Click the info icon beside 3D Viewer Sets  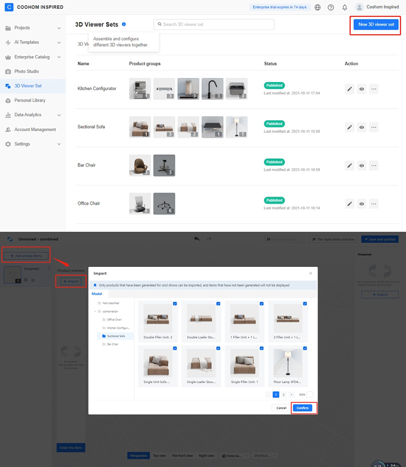pos(124,24)
